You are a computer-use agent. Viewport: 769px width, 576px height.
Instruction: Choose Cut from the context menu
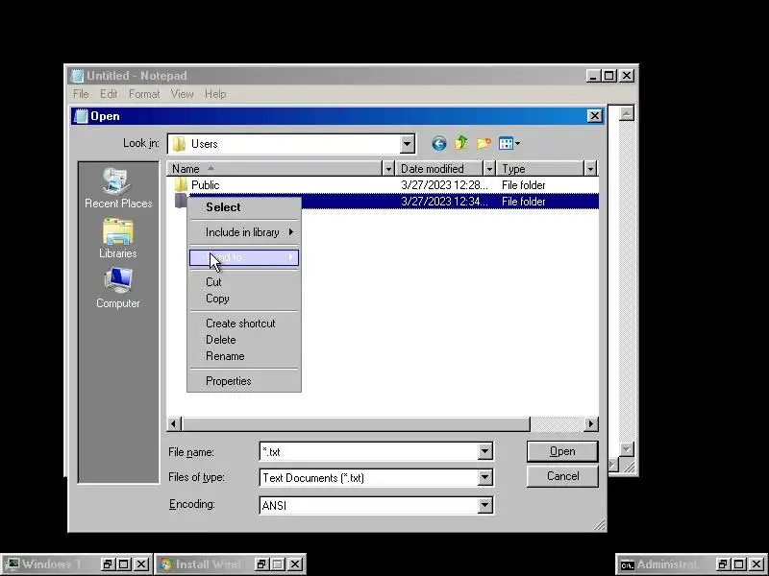(x=244, y=282)
